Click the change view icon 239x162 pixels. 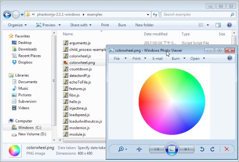click(x=201, y=25)
